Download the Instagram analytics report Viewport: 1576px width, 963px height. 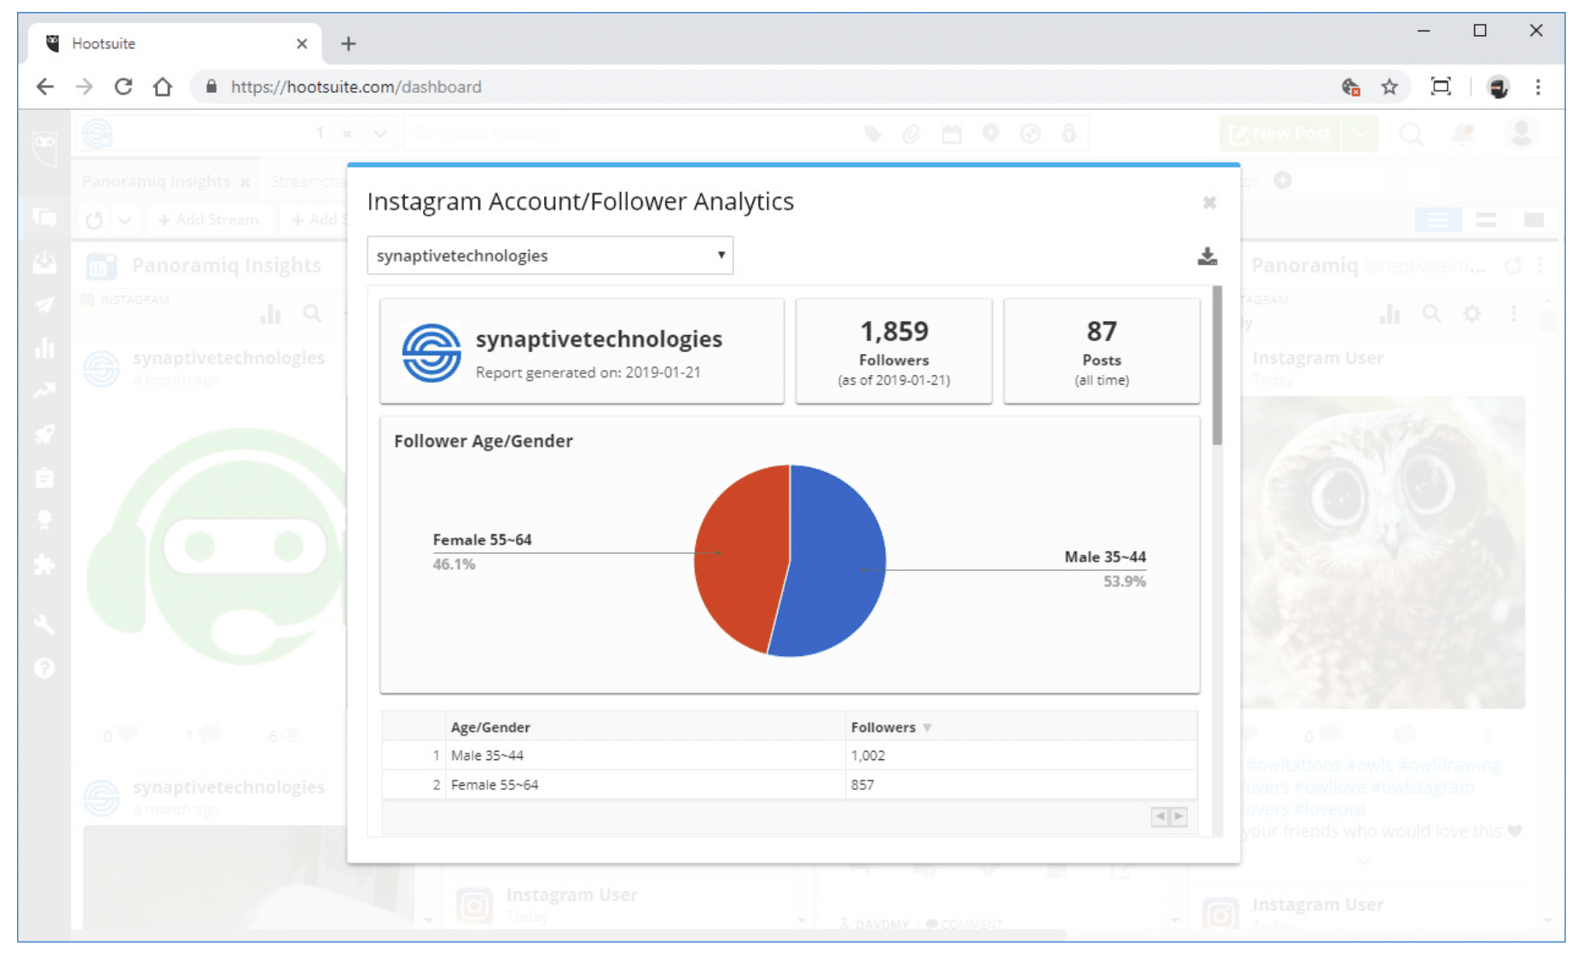(1207, 257)
